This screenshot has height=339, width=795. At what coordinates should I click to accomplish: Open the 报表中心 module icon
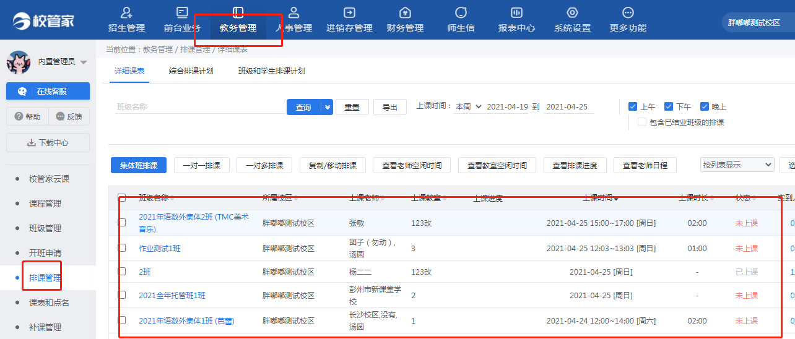[516, 12]
